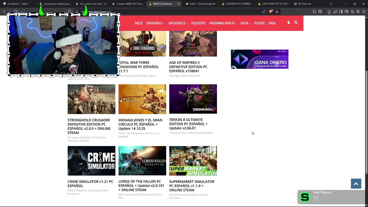Open the downloads arrow icon in toolbar

click(x=329, y=11)
